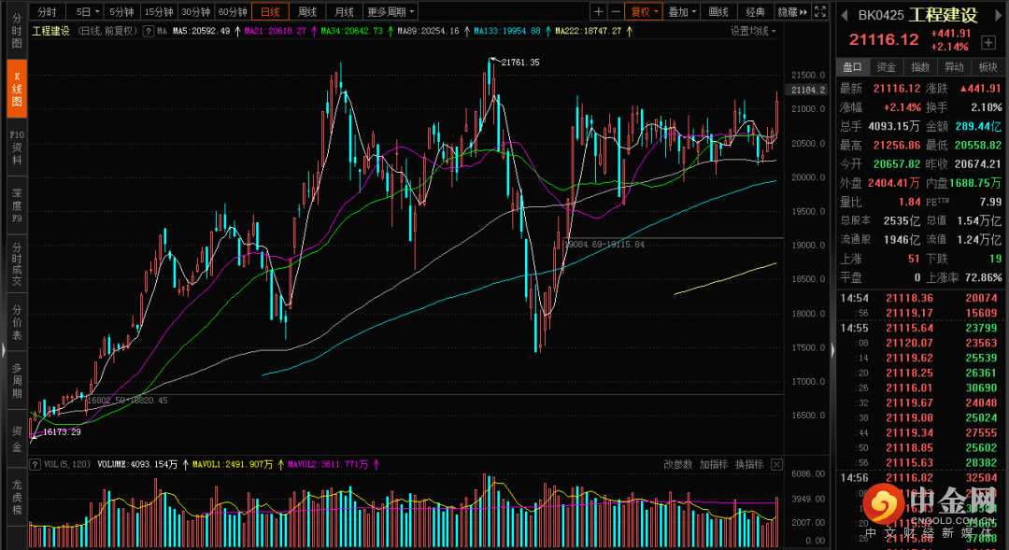
Task: Click 换指标 to change indicator
Action: pos(749,464)
